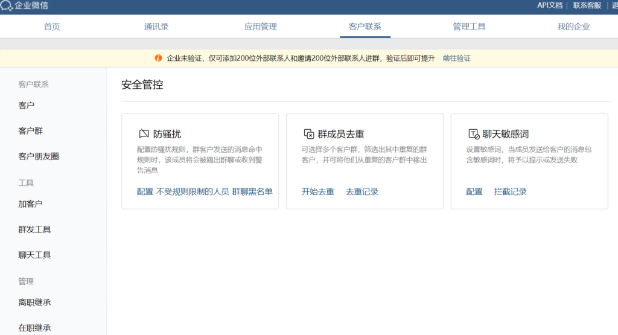Open the 管理工具 tab
The width and height of the screenshot is (618, 335).
tap(469, 27)
